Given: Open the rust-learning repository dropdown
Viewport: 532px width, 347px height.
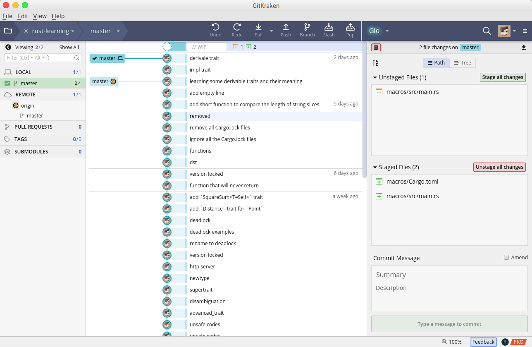Looking at the screenshot, I should click(x=73, y=31).
